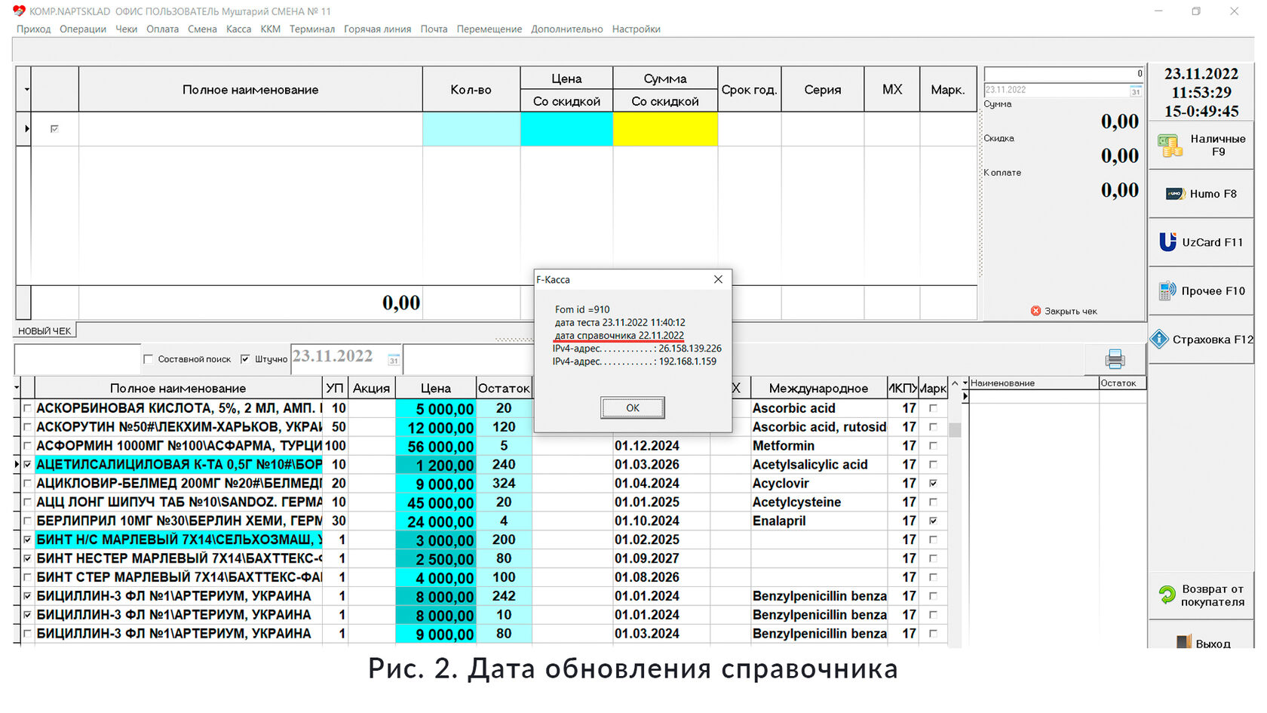Open the Наименование side panel dropdown arrow
Viewport: 1267px width, 713px height.
965,383
